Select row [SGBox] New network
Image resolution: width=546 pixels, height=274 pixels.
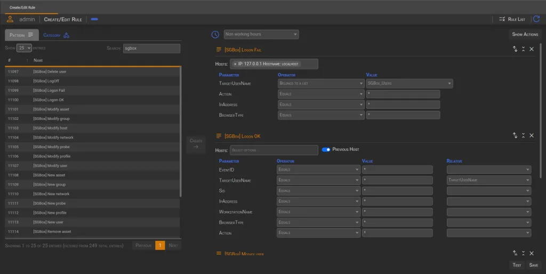(92, 194)
